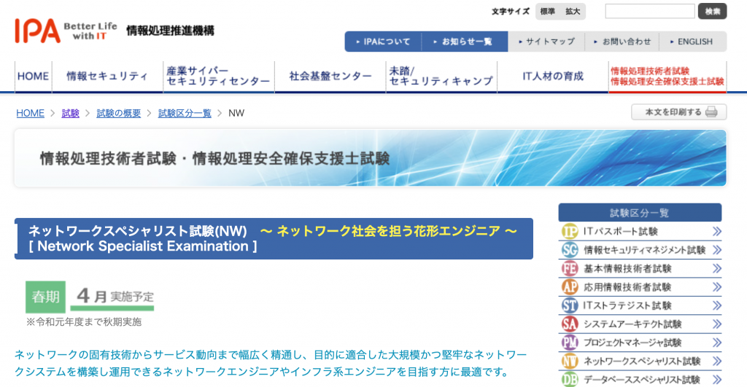
Task: Click 試験区分一覧 sidebar header
Action: 640,213
